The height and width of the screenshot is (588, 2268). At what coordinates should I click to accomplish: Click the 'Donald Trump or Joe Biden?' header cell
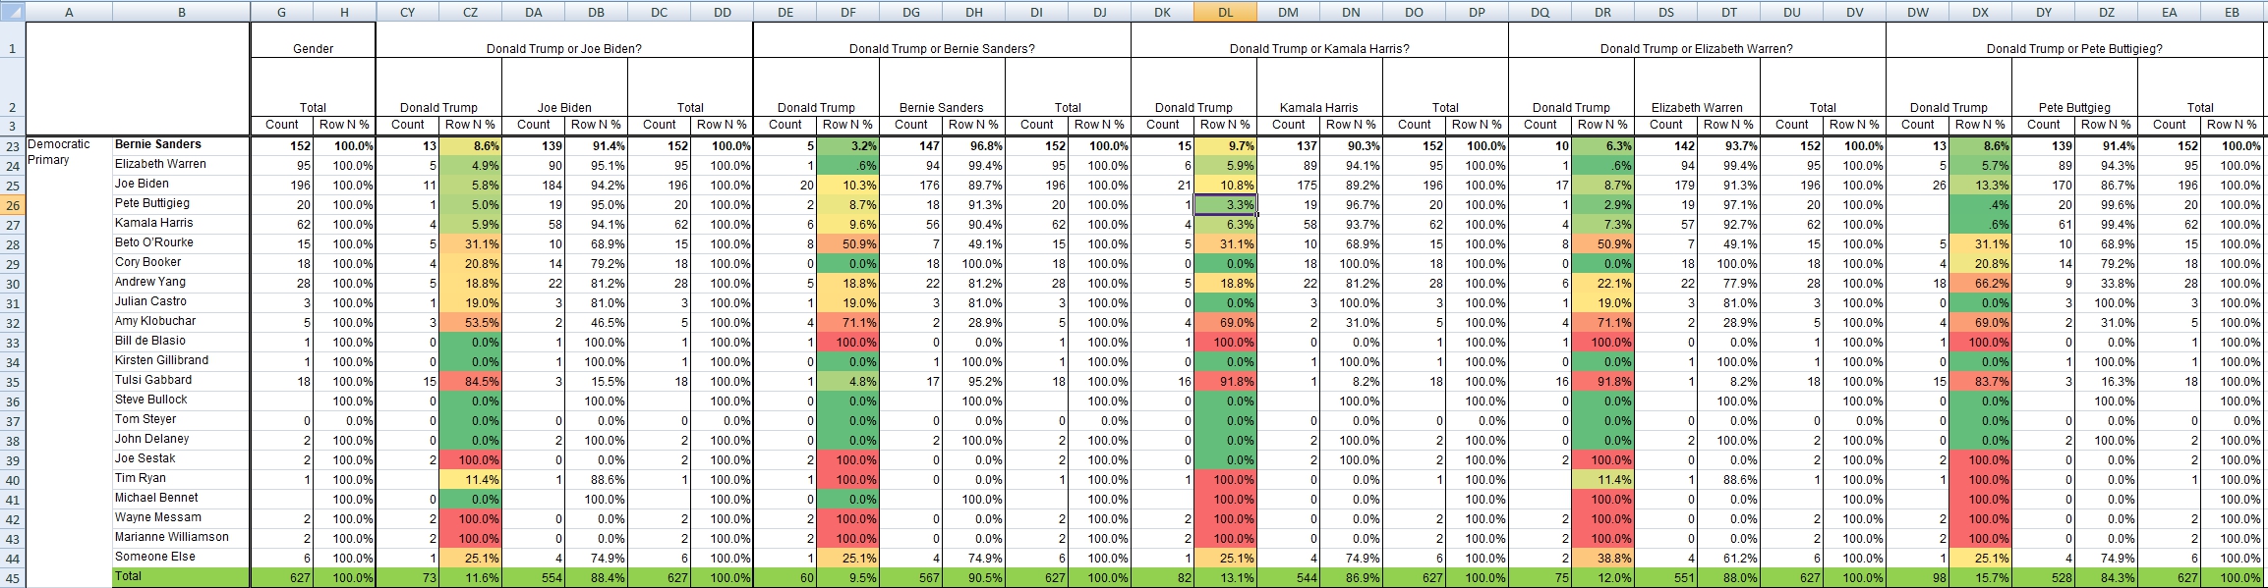click(x=564, y=40)
